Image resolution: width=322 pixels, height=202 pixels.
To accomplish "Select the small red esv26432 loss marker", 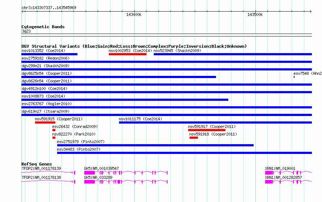I will coord(54,130).
